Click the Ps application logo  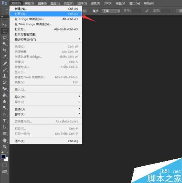coord(4,3)
